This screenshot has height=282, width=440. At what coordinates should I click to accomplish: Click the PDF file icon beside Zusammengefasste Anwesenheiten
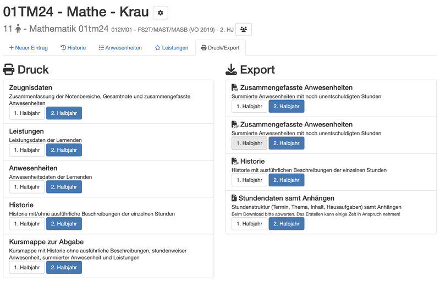point(234,88)
